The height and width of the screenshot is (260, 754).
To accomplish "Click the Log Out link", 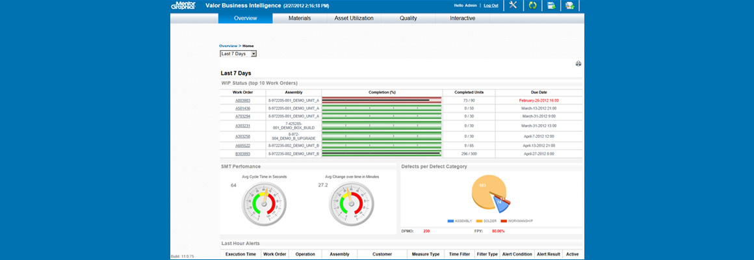I will click(x=491, y=5).
